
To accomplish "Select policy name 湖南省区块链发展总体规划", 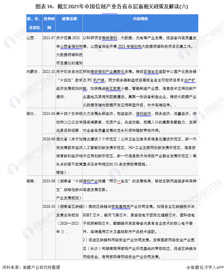I will (69, 219).
